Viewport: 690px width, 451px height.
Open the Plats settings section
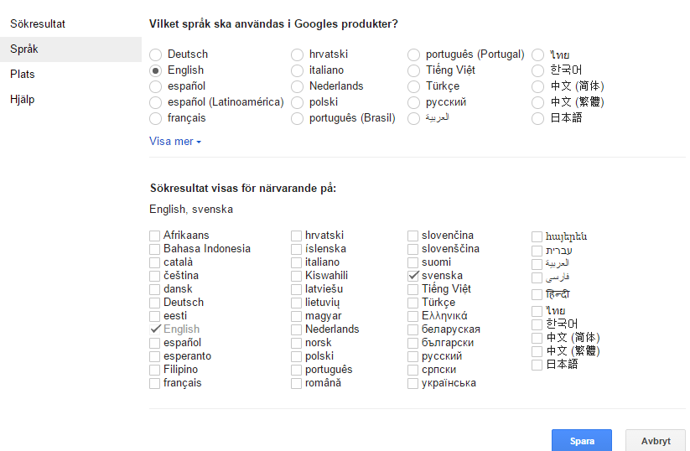[23, 74]
